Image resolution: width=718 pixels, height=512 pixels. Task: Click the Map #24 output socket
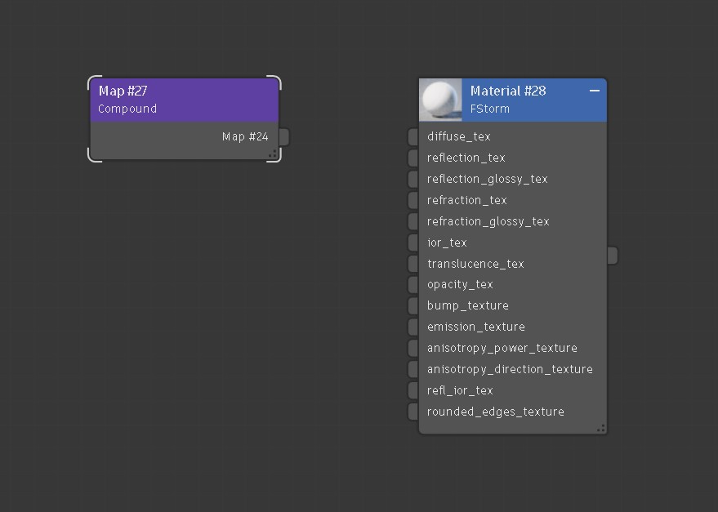[284, 137]
